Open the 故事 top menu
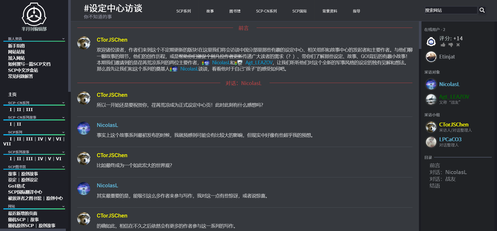The width and height of the screenshot is (497, 231). coord(210,11)
